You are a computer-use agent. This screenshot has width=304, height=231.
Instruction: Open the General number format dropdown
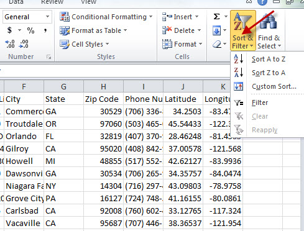(x=27, y=17)
